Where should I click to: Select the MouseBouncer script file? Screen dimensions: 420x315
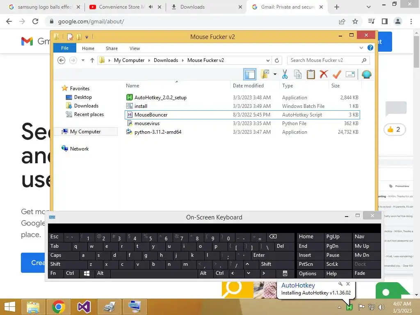tap(242, 115)
